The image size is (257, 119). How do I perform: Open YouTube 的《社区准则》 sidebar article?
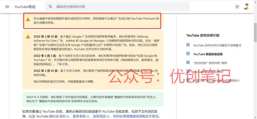(208, 72)
